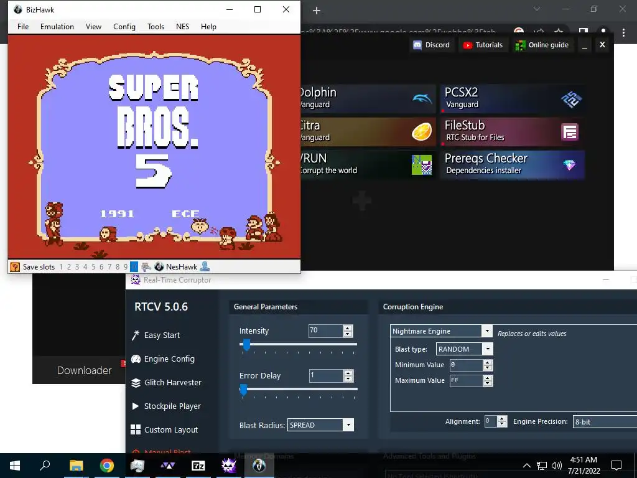The height and width of the screenshot is (478, 637).
Task: Click the Minimum Value field
Action: (466, 365)
